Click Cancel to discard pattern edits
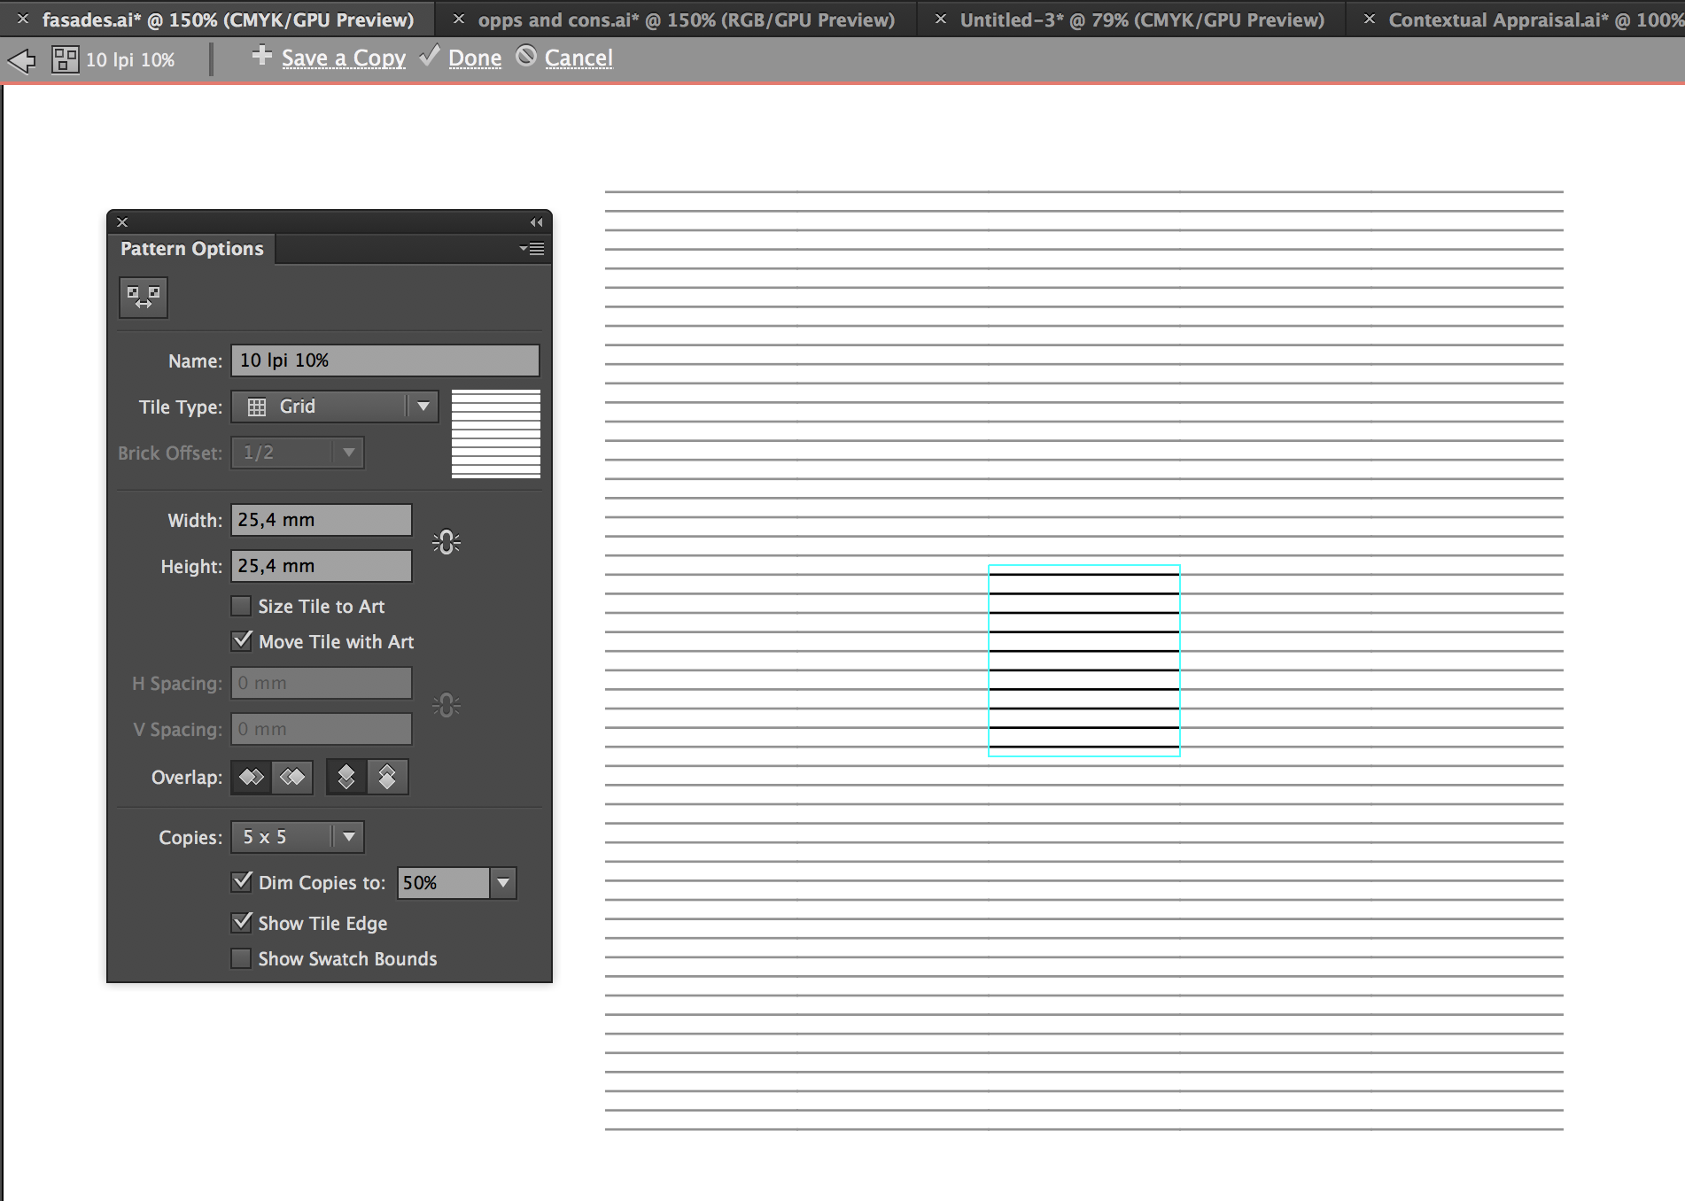This screenshot has width=1685, height=1201. coord(578,58)
